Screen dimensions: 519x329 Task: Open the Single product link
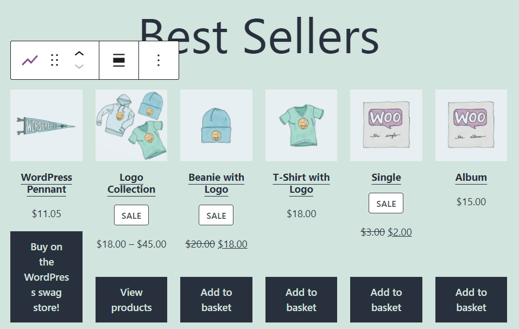point(386,177)
